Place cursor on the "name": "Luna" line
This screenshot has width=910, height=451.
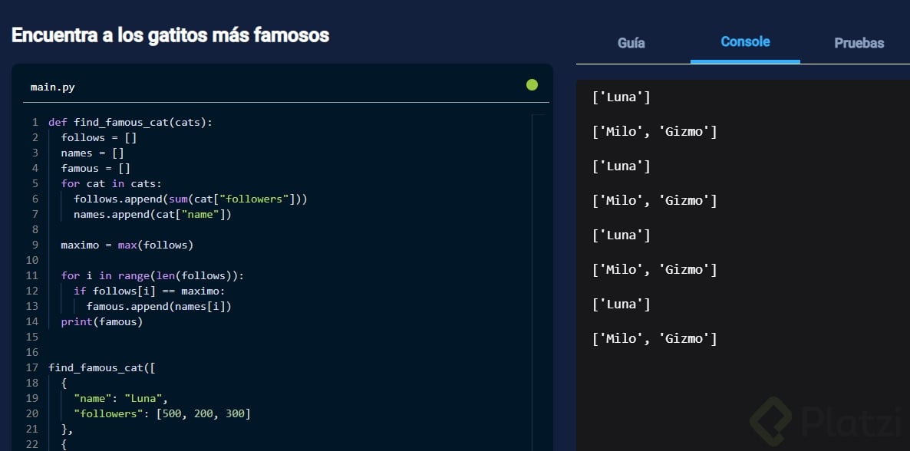coord(120,398)
